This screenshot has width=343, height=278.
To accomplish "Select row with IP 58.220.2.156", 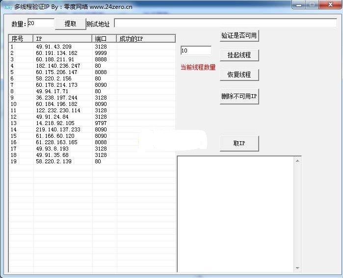I will (92, 78).
